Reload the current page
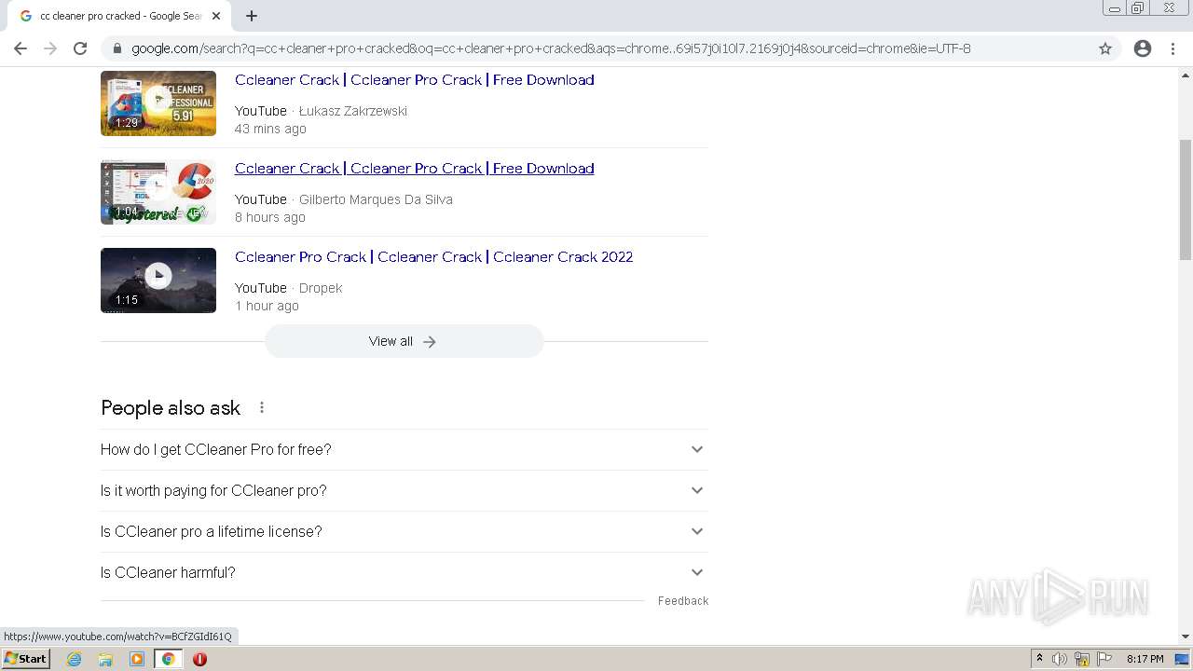The height and width of the screenshot is (671, 1193). point(80,48)
